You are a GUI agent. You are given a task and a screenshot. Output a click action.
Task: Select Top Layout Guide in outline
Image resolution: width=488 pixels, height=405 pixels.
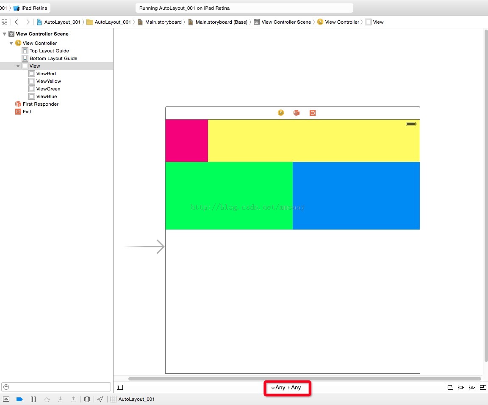(56, 51)
